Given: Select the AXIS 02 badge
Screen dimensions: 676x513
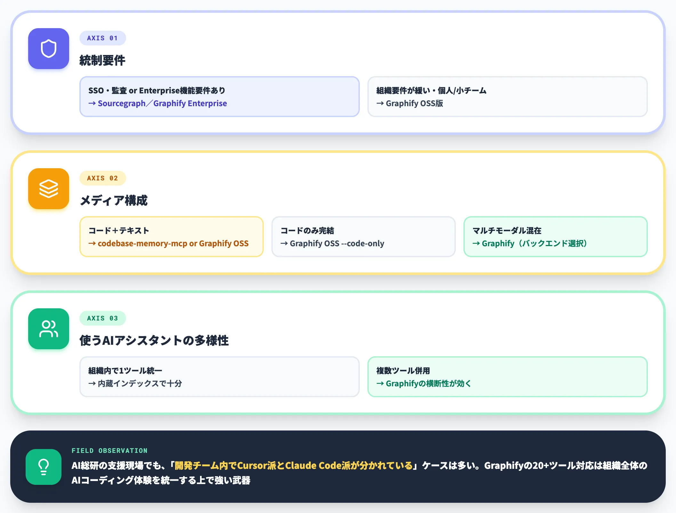Looking at the screenshot, I should pyautogui.click(x=102, y=178).
